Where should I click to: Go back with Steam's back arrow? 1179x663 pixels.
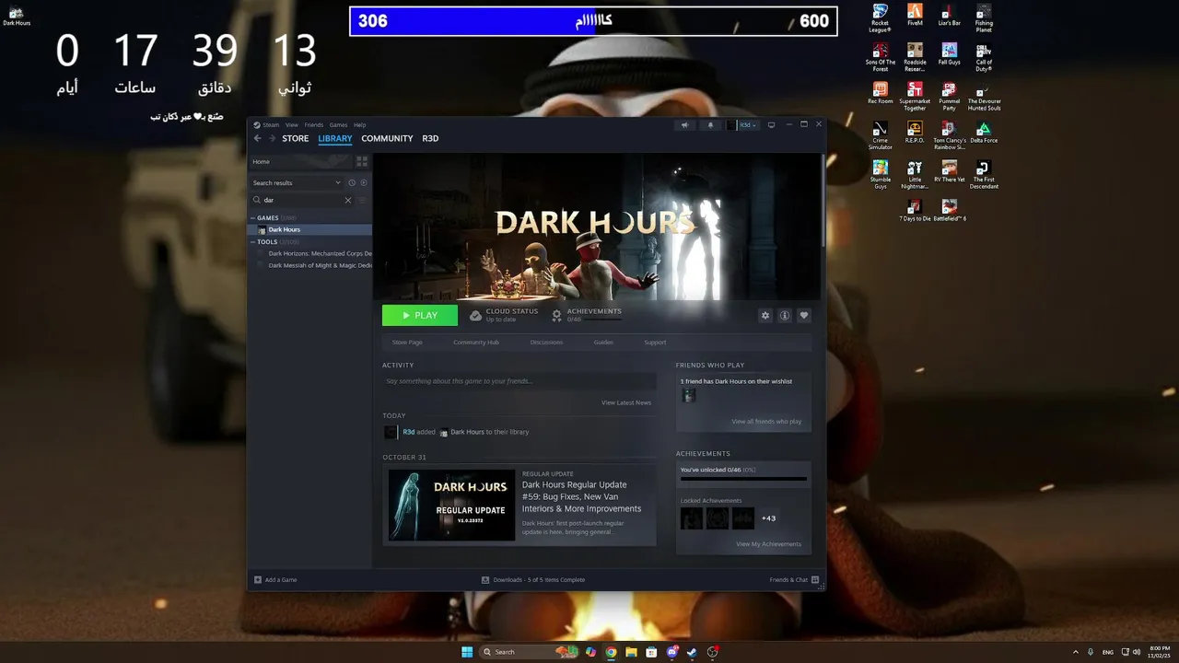(258, 138)
